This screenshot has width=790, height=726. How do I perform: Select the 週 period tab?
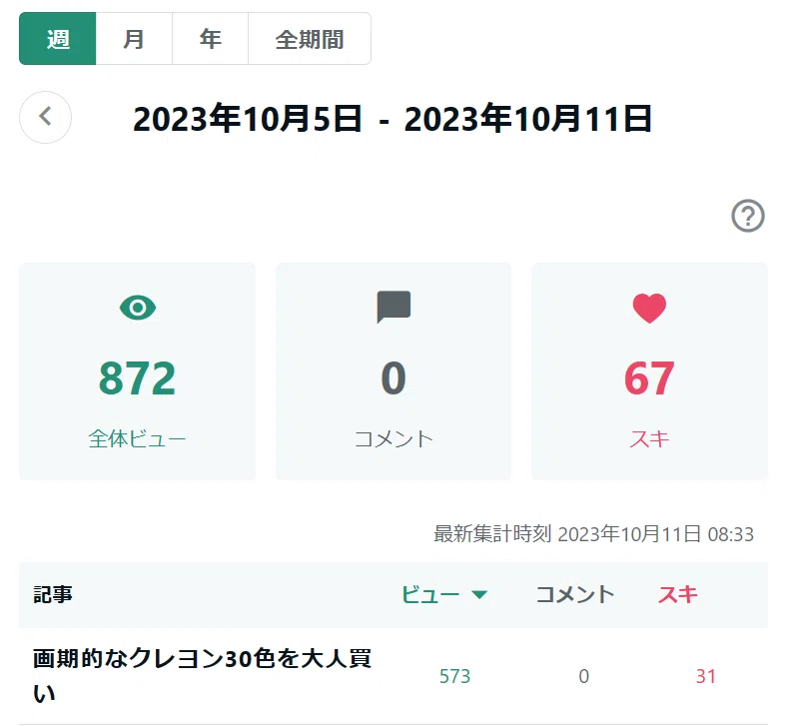[58, 39]
